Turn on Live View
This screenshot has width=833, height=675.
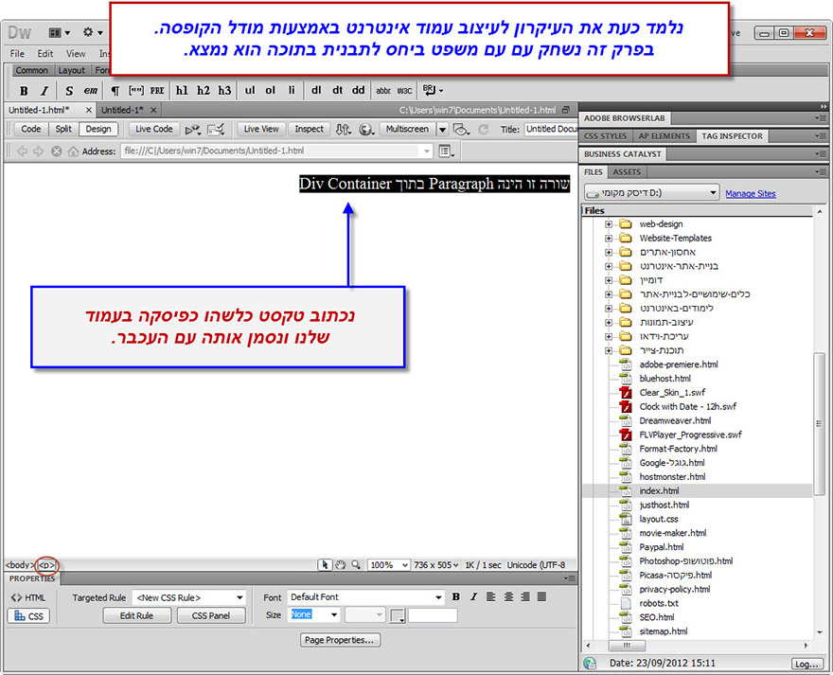[x=261, y=129]
